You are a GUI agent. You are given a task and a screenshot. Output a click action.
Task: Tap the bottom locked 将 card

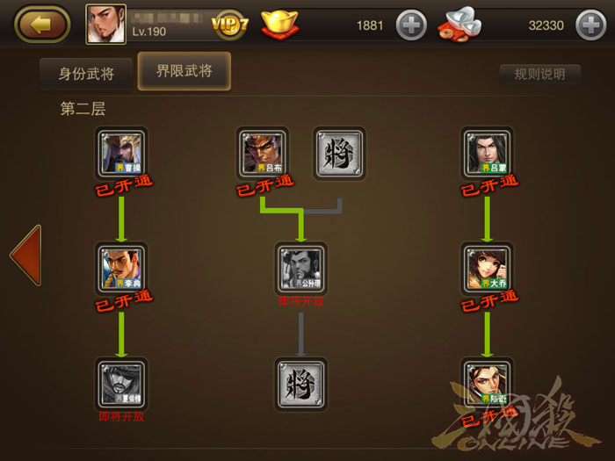pos(300,385)
